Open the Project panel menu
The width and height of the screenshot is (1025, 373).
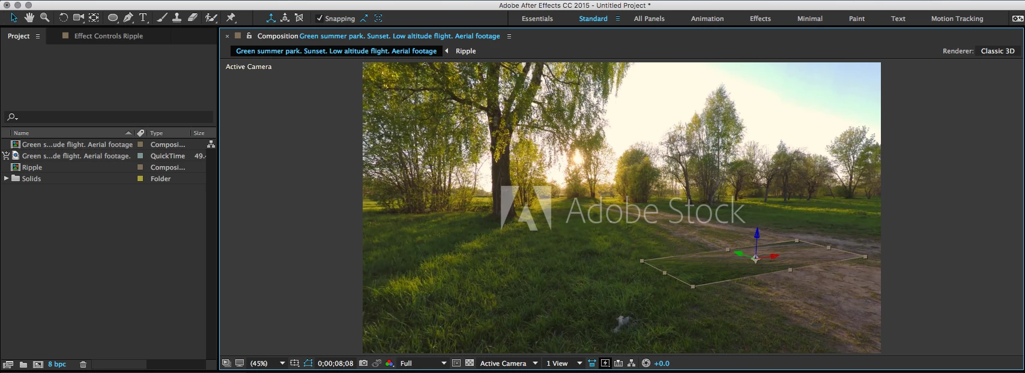(x=38, y=36)
